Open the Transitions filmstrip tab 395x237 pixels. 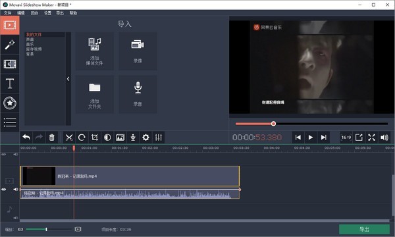pos(10,64)
